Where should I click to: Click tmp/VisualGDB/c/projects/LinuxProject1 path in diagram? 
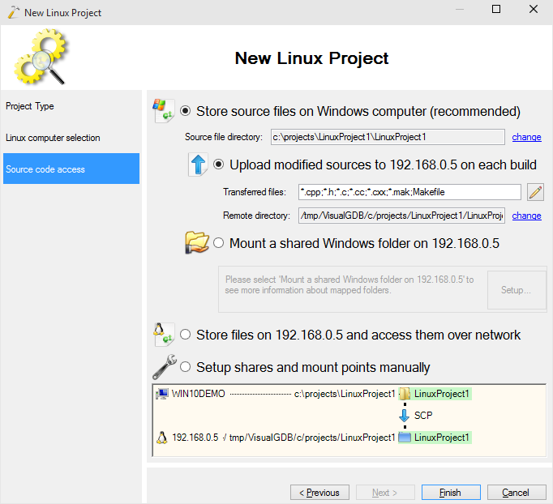pyautogui.click(x=312, y=438)
